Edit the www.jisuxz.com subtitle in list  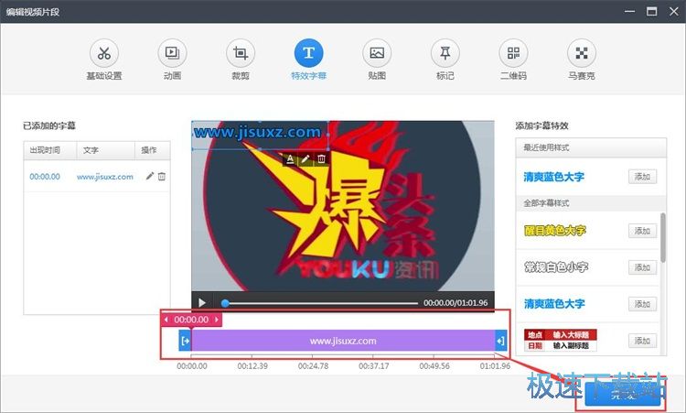tap(150, 176)
